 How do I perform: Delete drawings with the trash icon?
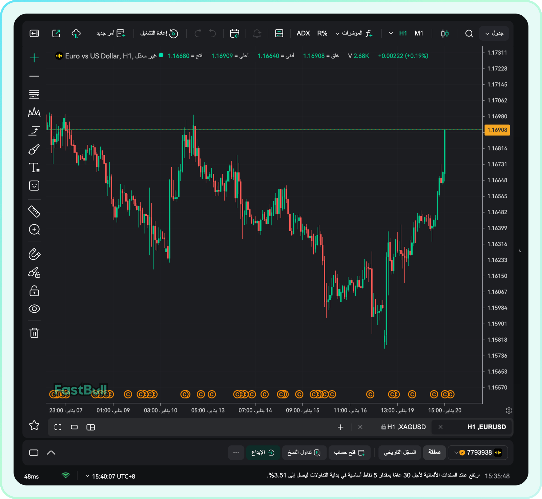pyautogui.click(x=34, y=333)
